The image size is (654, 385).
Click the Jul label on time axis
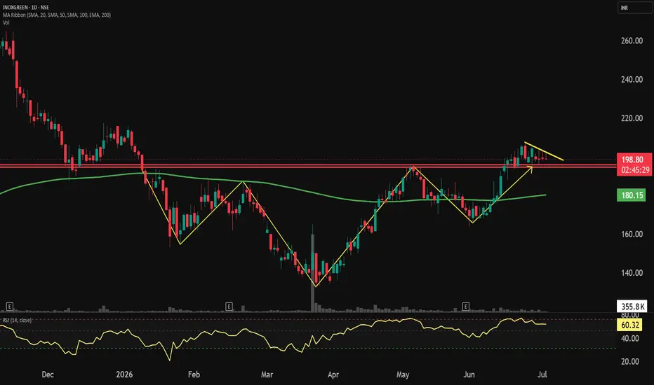point(542,374)
